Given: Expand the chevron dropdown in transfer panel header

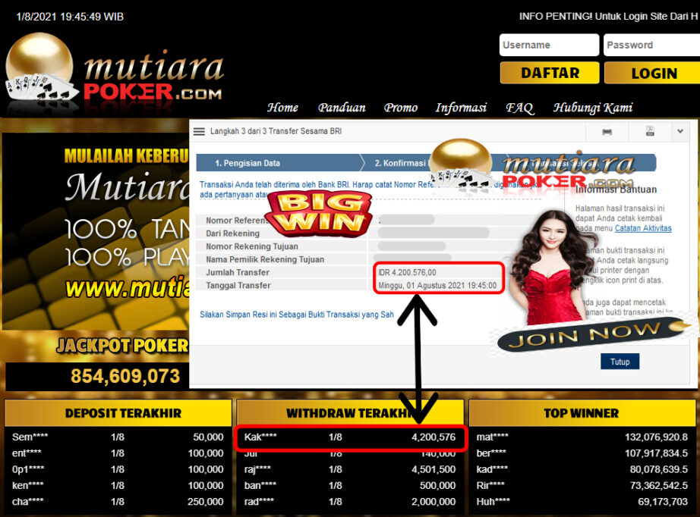Looking at the screenshot, I should coord(680,131).
